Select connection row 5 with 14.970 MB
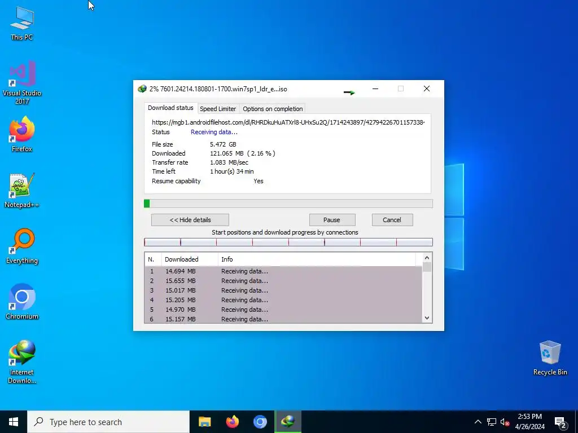This screenshot has height=433, width=578. (x=283, y=310)
